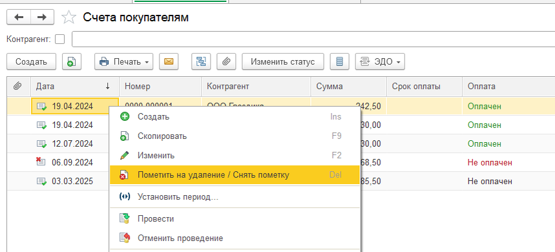Click the Контрагент column header

pyautogui.click(x=257, y=87)
